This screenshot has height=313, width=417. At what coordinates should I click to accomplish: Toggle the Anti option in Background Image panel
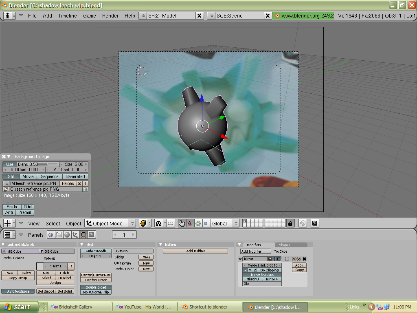(x=9, y=212)
